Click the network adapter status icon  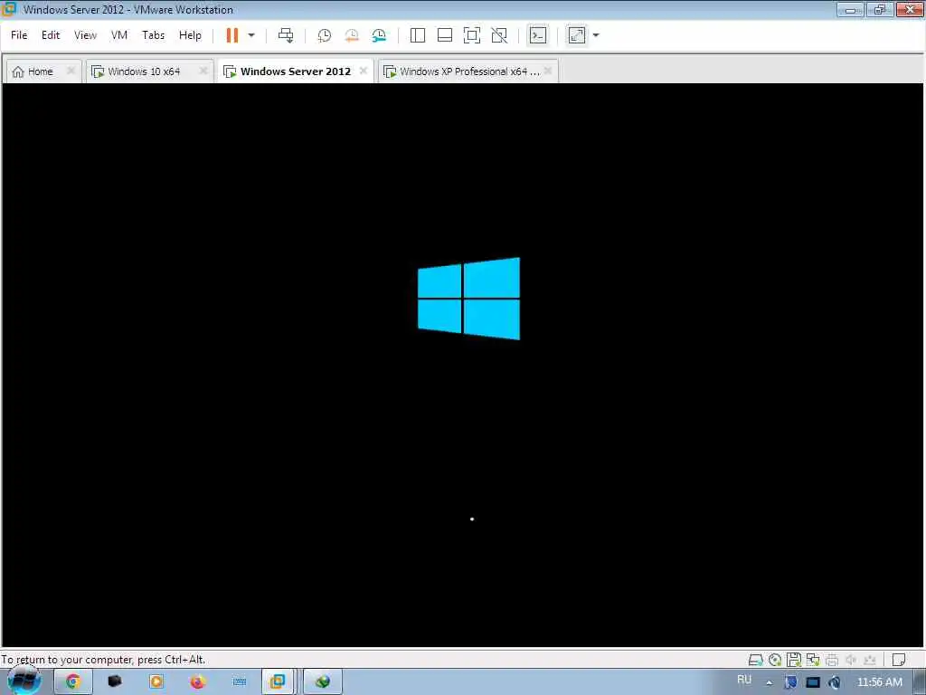(813, 660)
